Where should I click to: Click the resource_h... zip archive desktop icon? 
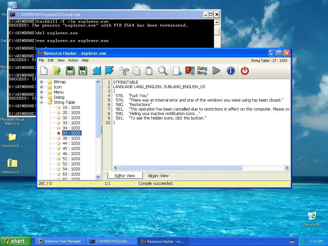click(12, 163)
